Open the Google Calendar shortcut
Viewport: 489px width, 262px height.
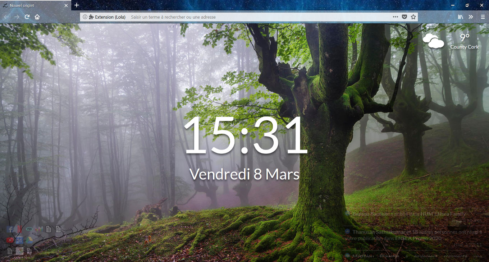coord(19,240)
